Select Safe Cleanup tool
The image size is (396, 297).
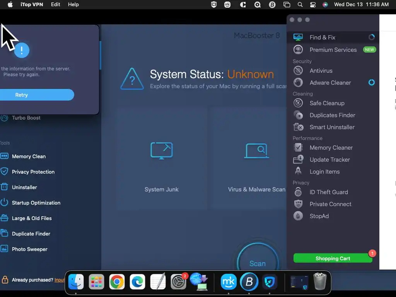(x=333, y=103)
